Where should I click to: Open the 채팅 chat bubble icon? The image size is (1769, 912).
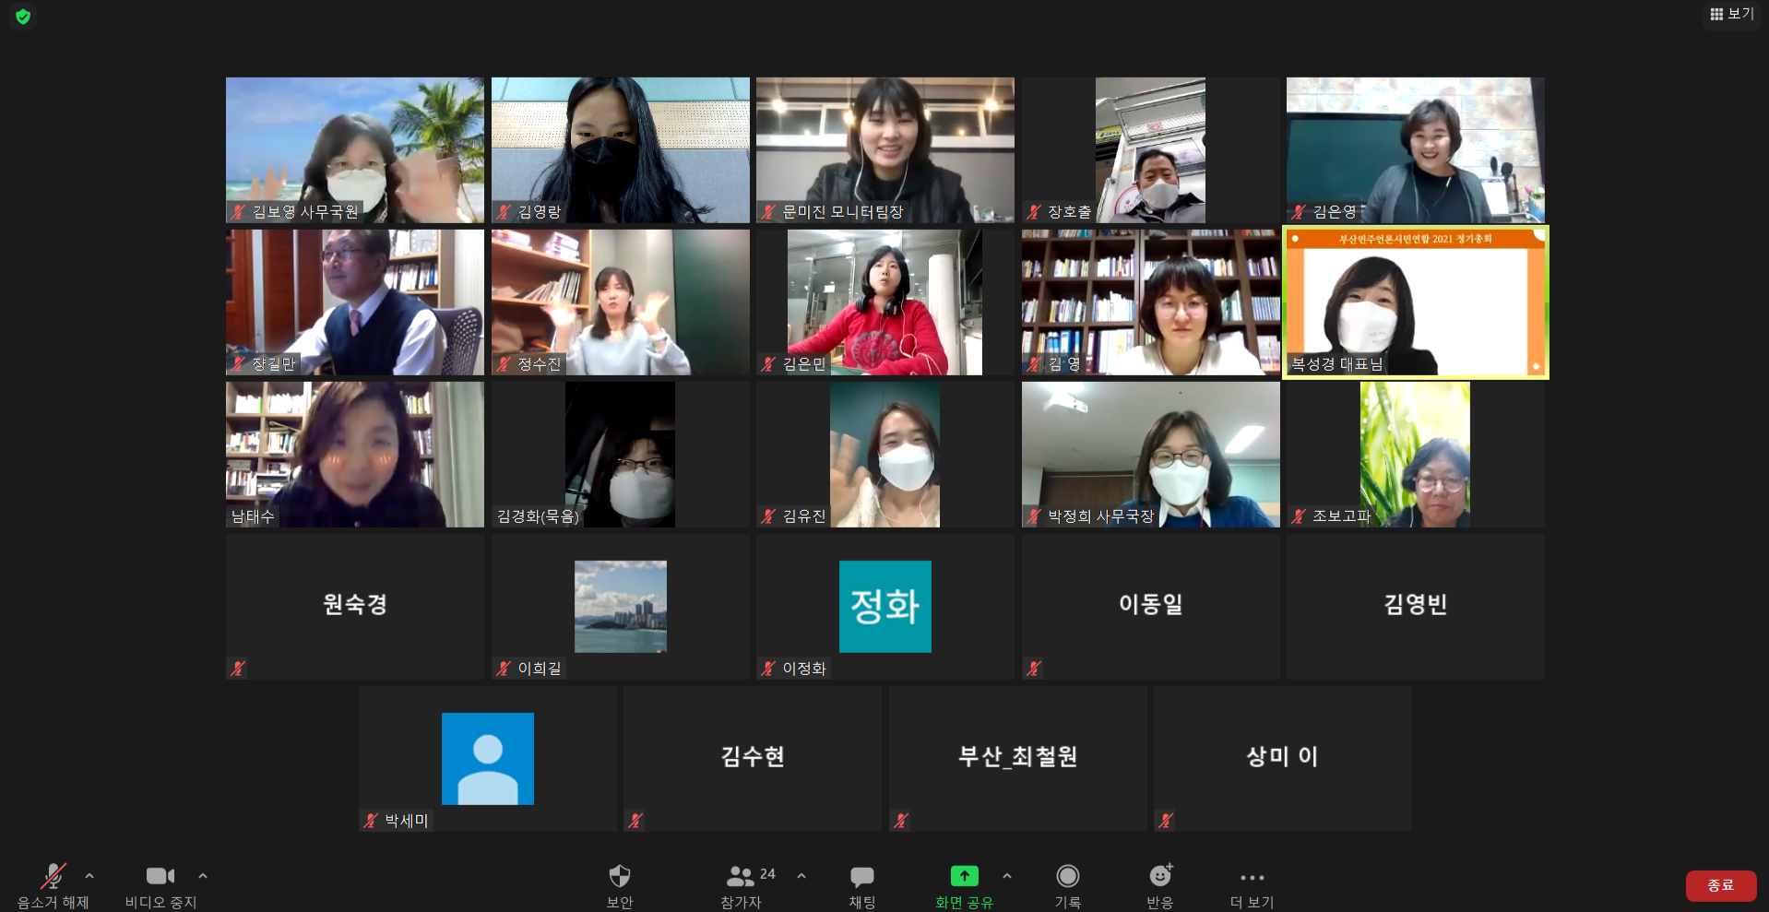[x=862, y=876]
